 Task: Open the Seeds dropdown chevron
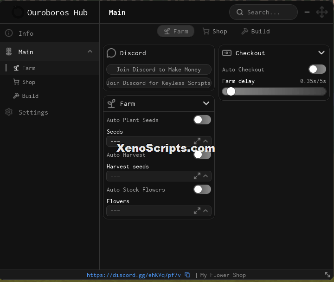206,141
